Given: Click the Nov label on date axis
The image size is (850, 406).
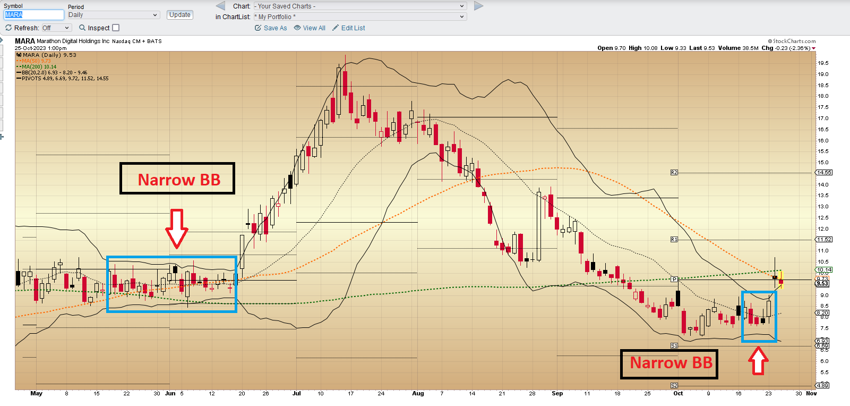Looking at the screenshot, I should pos(811,394).
